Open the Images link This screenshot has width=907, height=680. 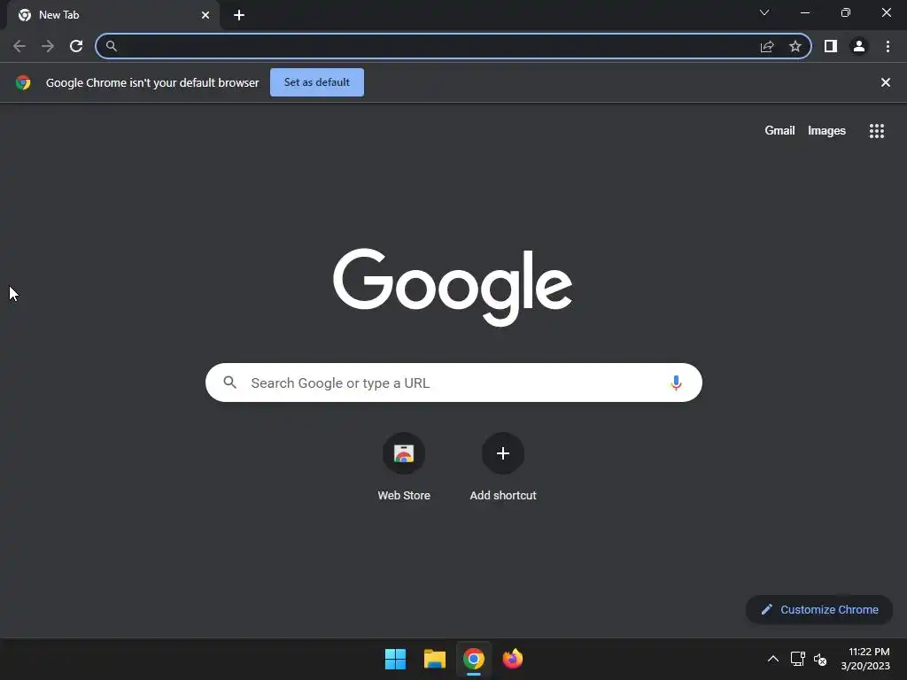tap(826, 131)
